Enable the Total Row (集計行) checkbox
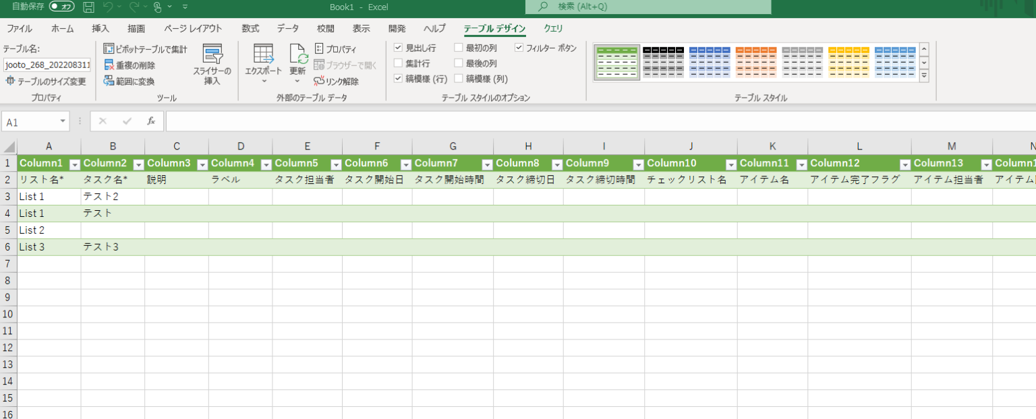The image size is (1036, 419). pyautogui.click(x=397, y=64)
